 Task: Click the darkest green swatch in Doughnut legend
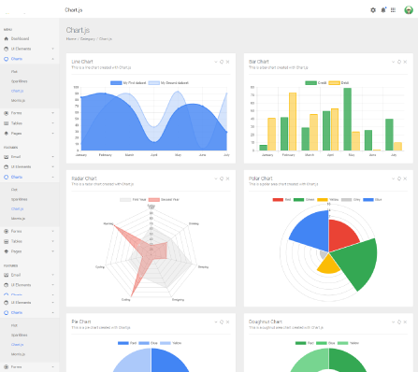click(301, 343)
